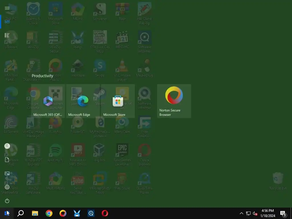Show hidden system tray icons
This screenshot has height=219, width=292.
tap(241, 213)
